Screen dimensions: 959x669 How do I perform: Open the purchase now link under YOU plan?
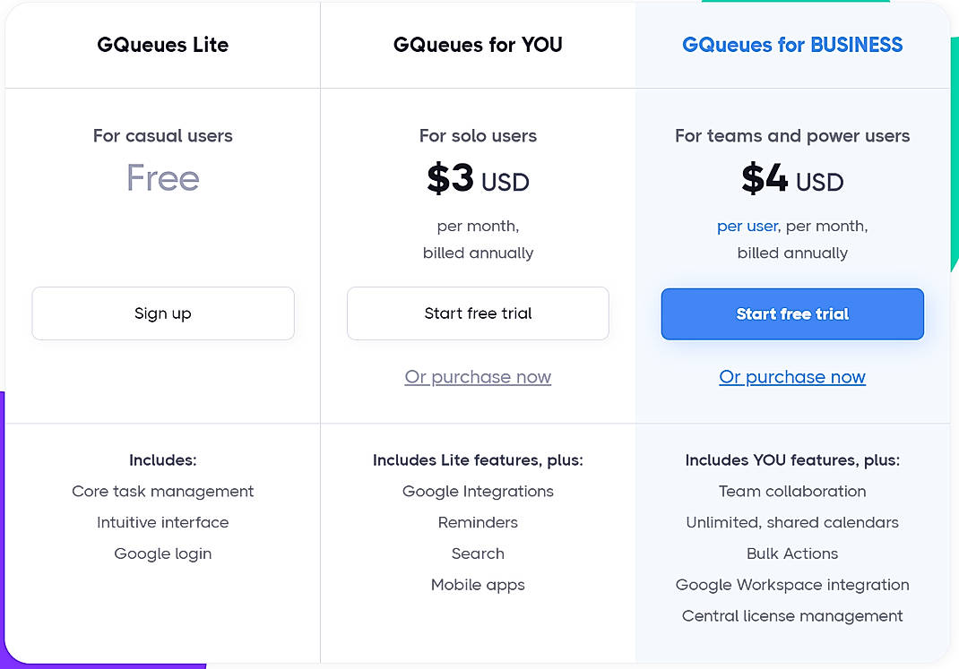[x=478, y=376]
